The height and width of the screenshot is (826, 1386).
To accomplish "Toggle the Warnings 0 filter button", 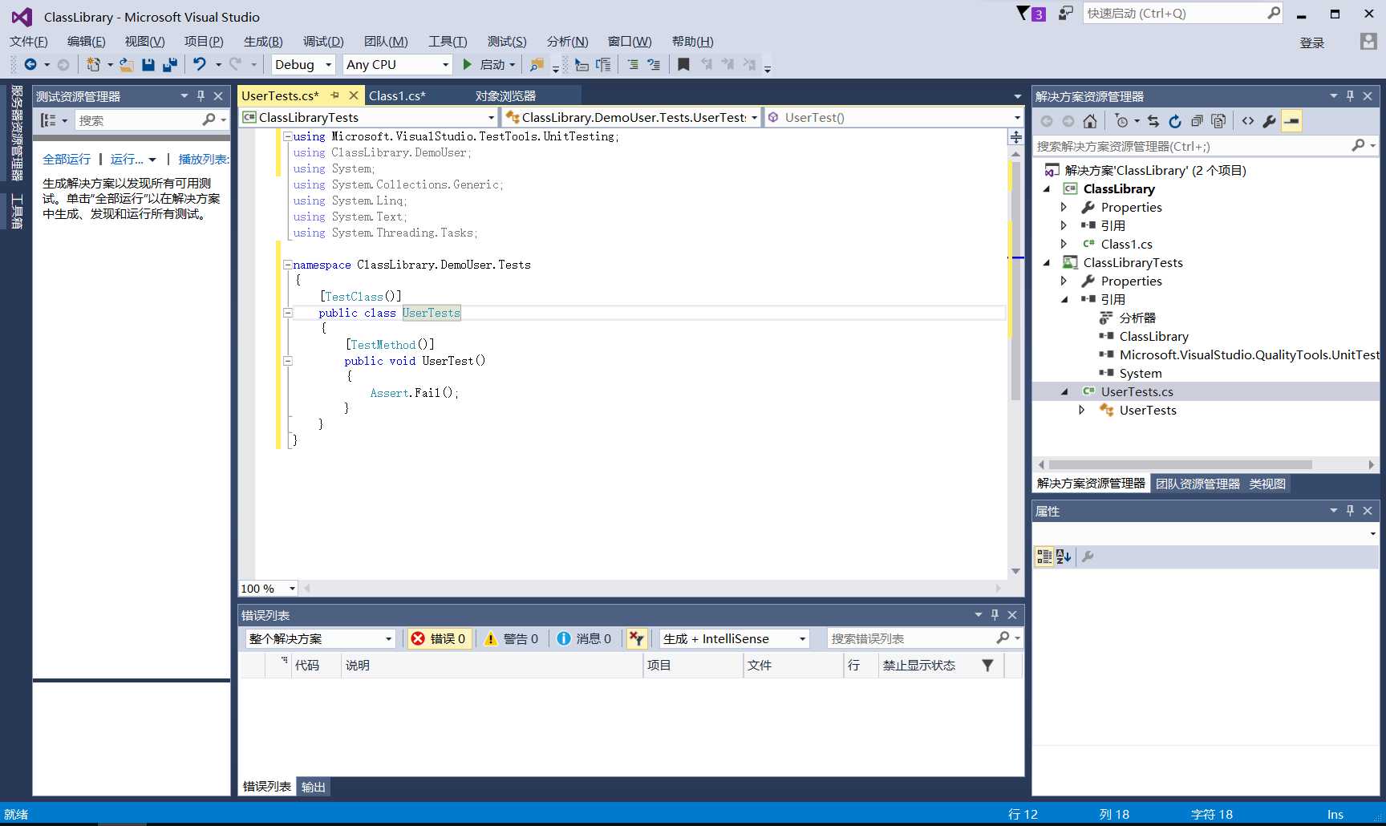I will tap(512, 638).
